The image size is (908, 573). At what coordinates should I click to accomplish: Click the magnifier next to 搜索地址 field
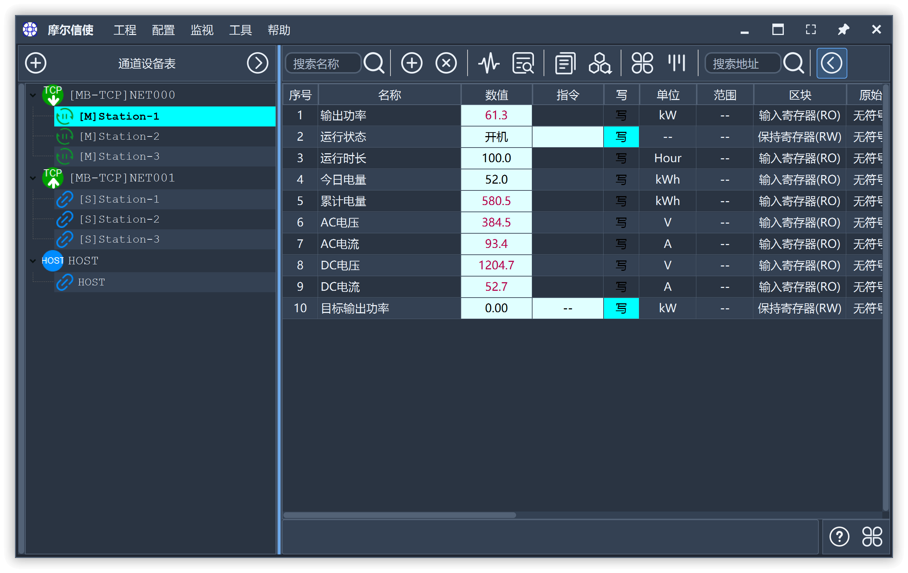tap(794, 63)
